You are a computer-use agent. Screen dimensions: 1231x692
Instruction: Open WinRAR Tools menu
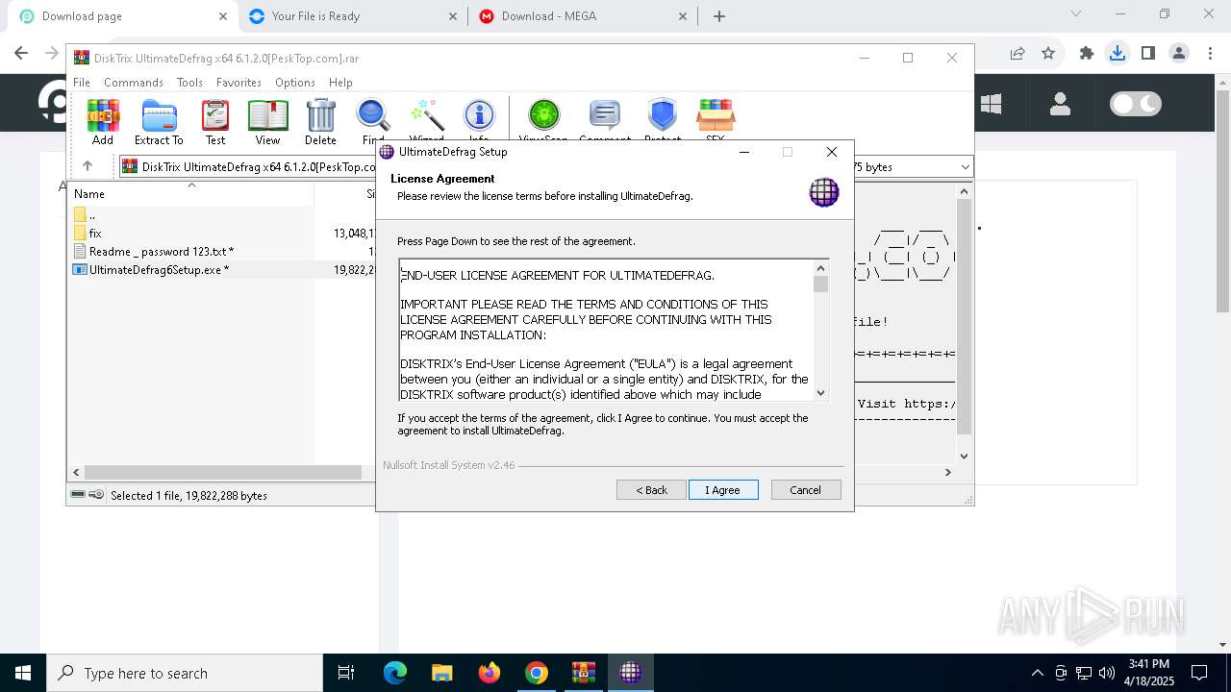pos(189,83)
